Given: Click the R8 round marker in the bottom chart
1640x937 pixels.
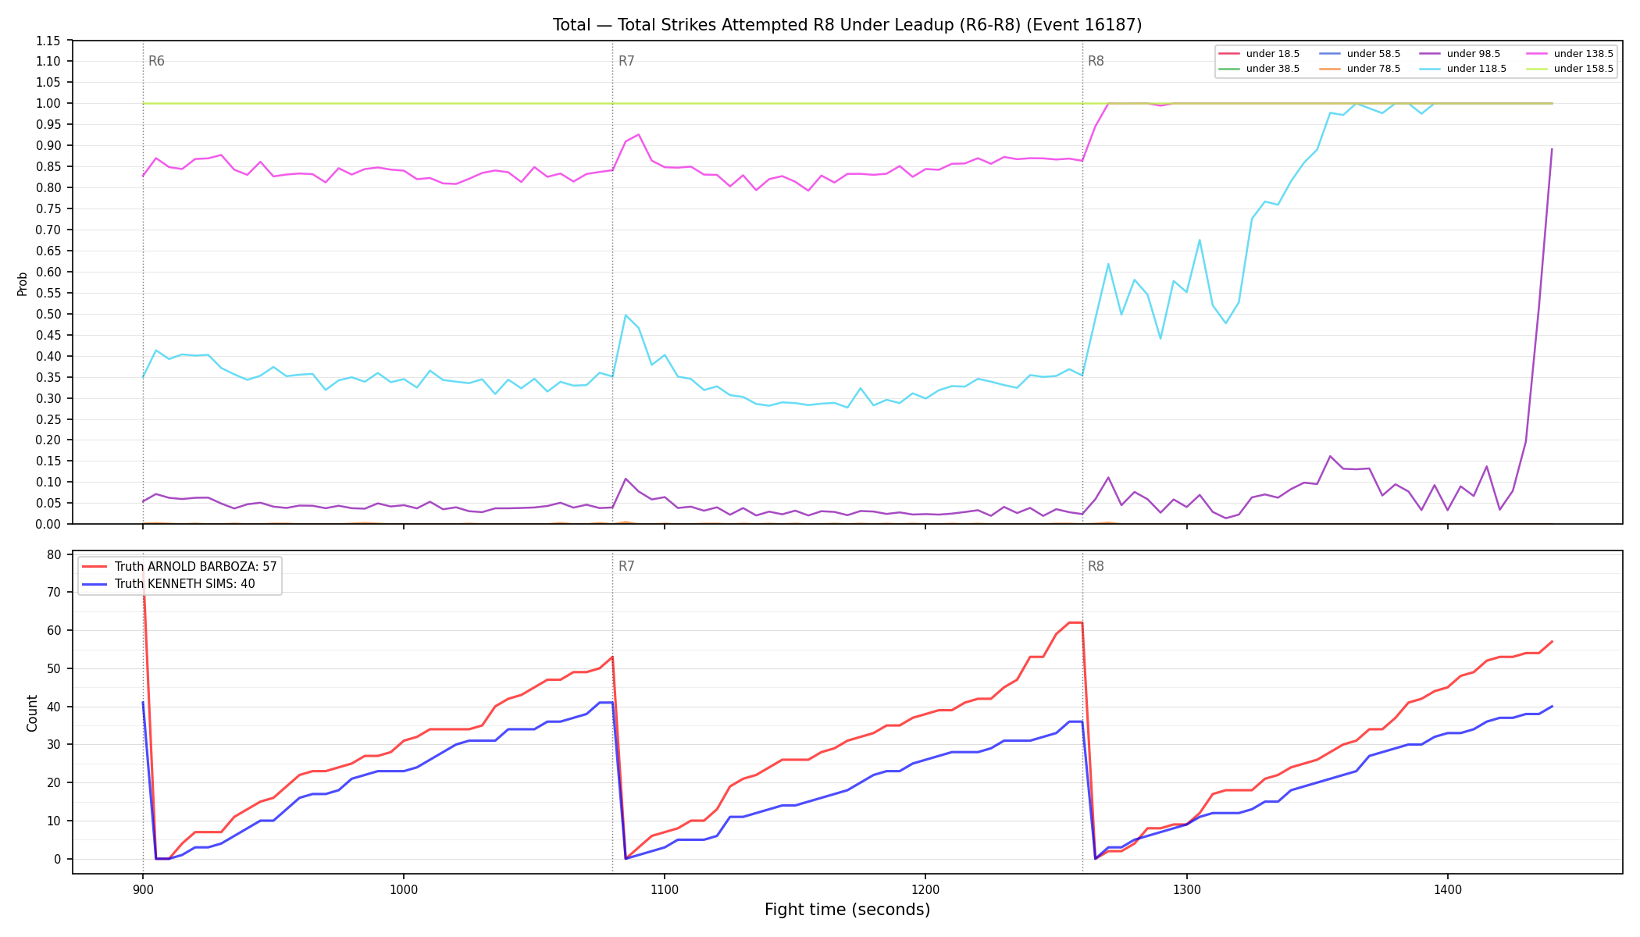Looking at the screenshot, I should tap(1096, 567).
